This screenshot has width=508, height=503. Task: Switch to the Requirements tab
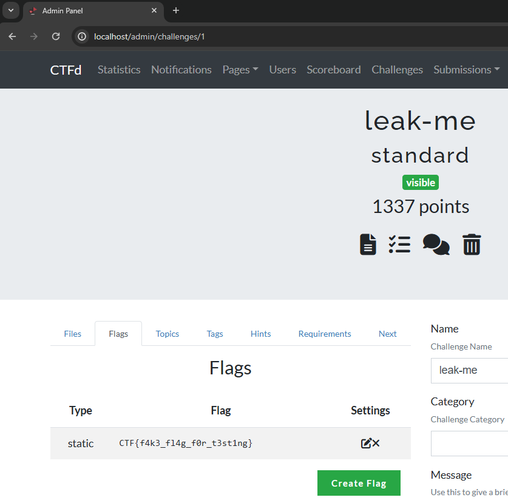(x=325, y=334)
